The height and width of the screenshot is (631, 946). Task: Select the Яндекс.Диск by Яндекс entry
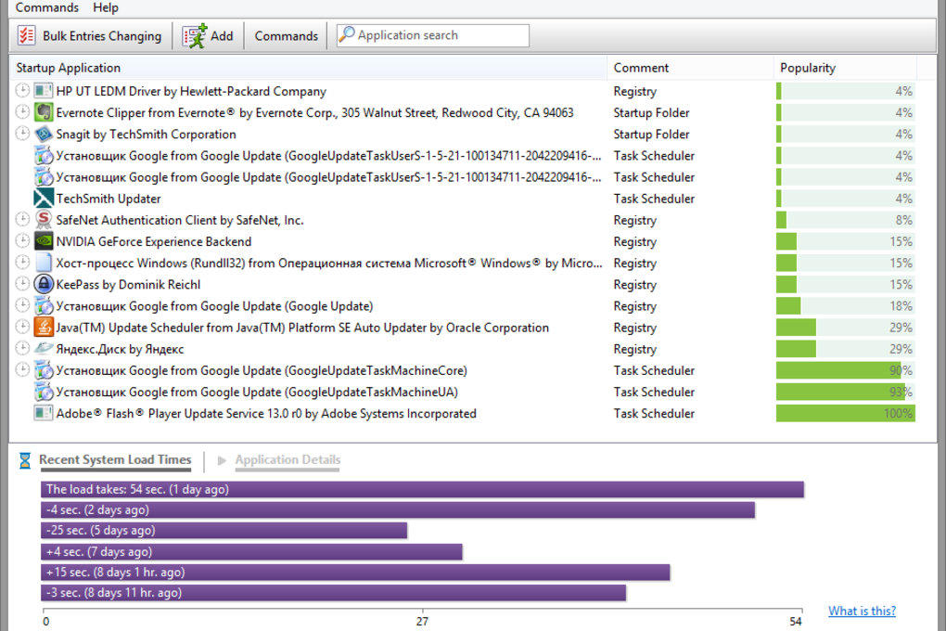point(120,349)
